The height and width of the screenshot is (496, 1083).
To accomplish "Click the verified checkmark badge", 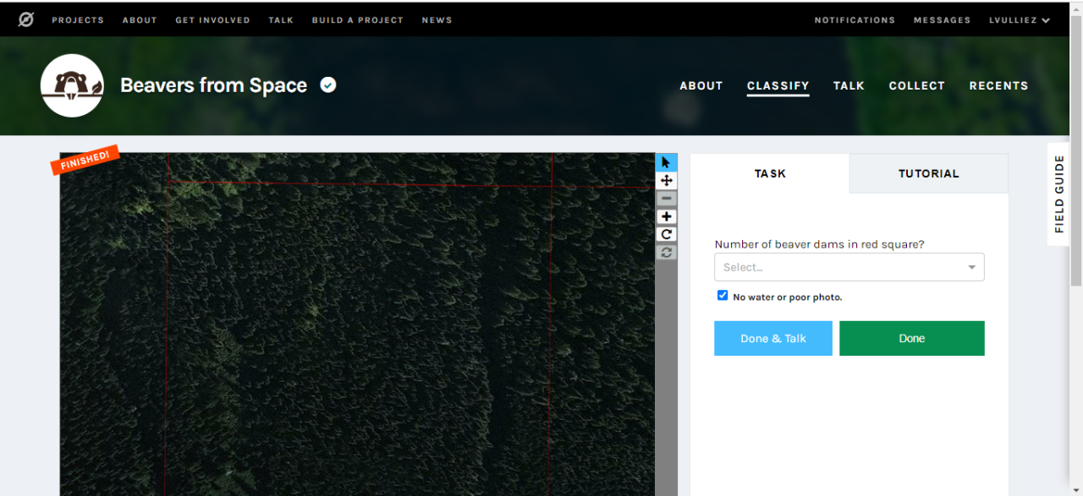I will (328, 84).
